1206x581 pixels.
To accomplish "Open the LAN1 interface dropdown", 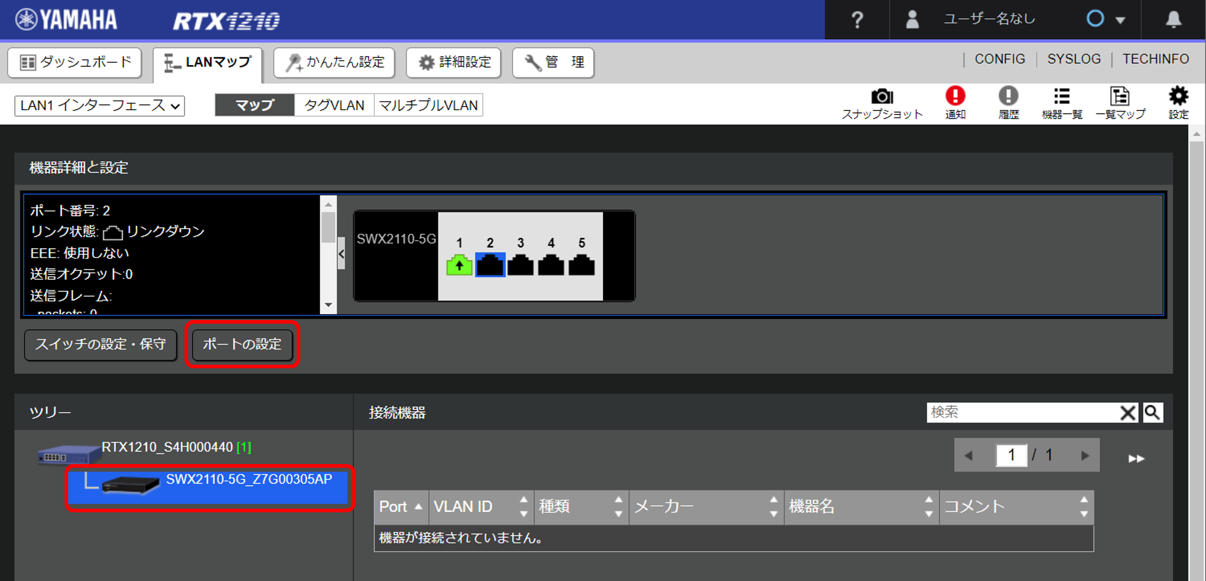I will [99, 105].
